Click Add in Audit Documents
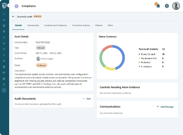This screenshot has height=135, width=183. [87, 99]
